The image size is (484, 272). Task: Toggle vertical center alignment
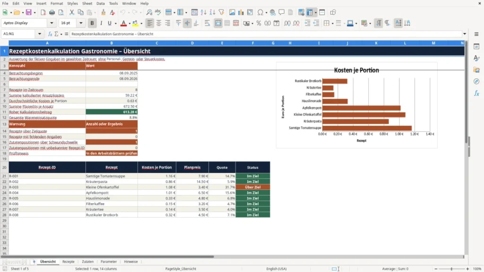187,23
